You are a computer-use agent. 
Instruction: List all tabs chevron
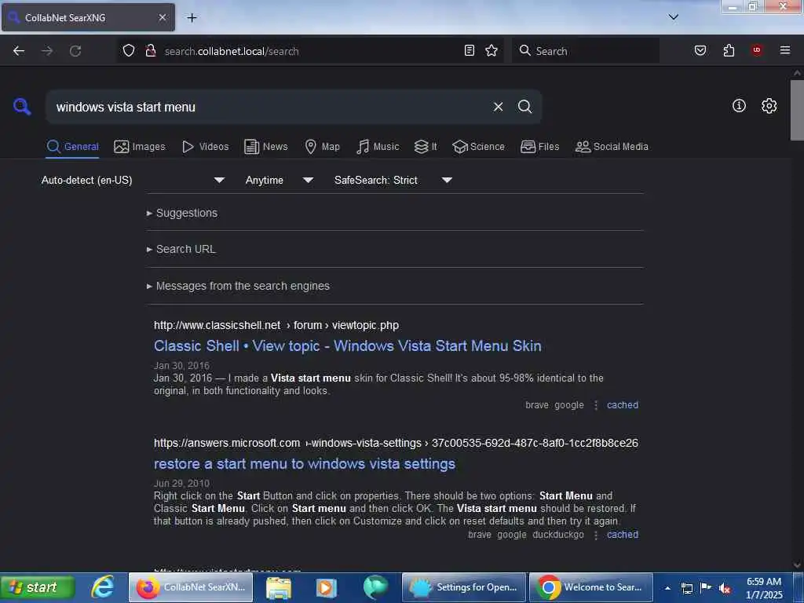674,17
